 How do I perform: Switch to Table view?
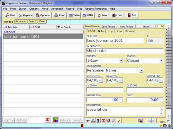tap(74, 15)
